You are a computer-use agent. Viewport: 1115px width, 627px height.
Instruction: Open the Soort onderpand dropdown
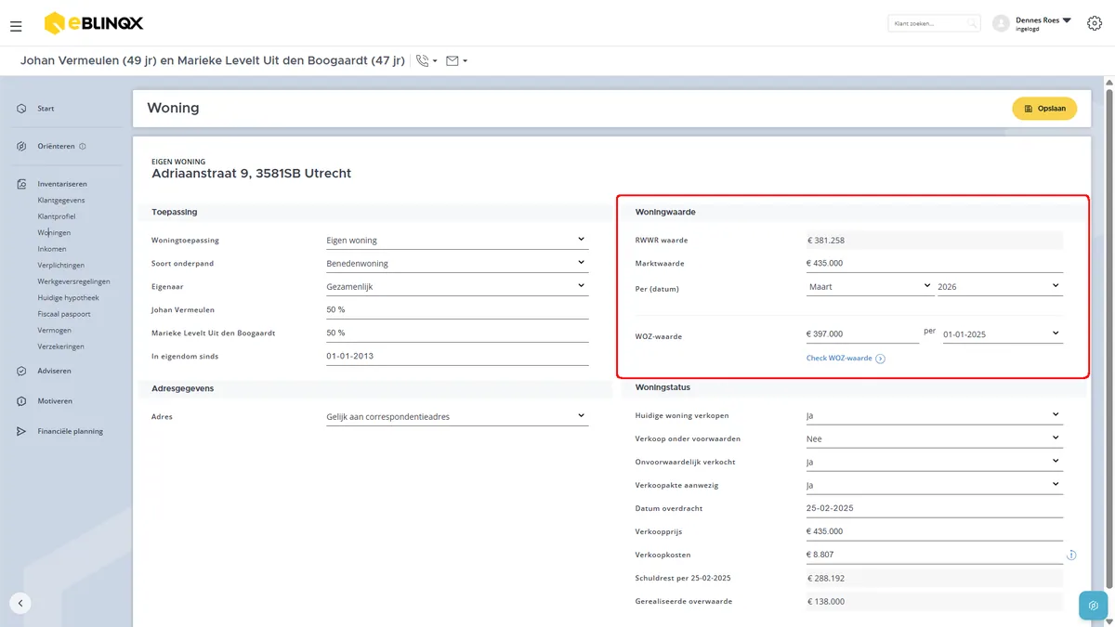tap(457, 263)
